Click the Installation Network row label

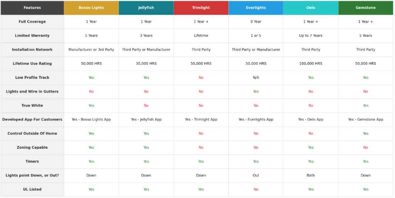(x=32, y=49)
